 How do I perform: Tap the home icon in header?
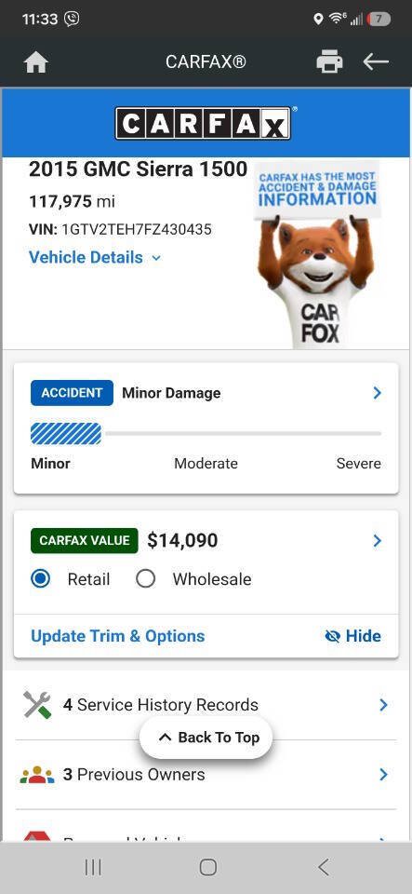pyautogui.click(x=36, y=62)
